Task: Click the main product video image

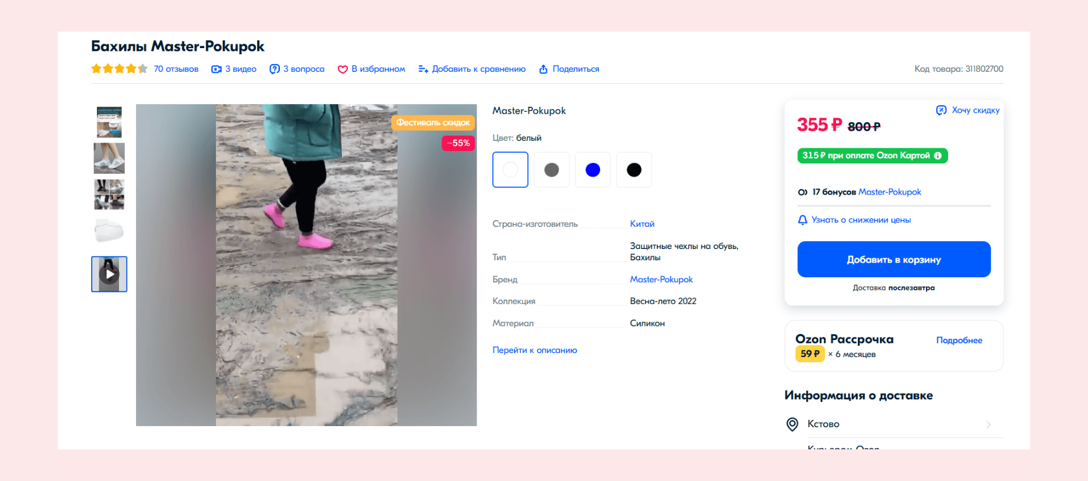Action: (307, 265)
